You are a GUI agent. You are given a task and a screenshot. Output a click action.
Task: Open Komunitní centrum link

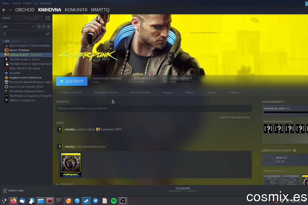(106, 92)
